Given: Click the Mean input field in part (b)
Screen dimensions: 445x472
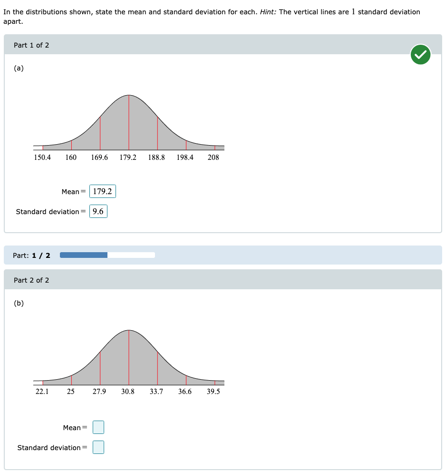Looking at the screenshot, I should (x=98, y=427).
